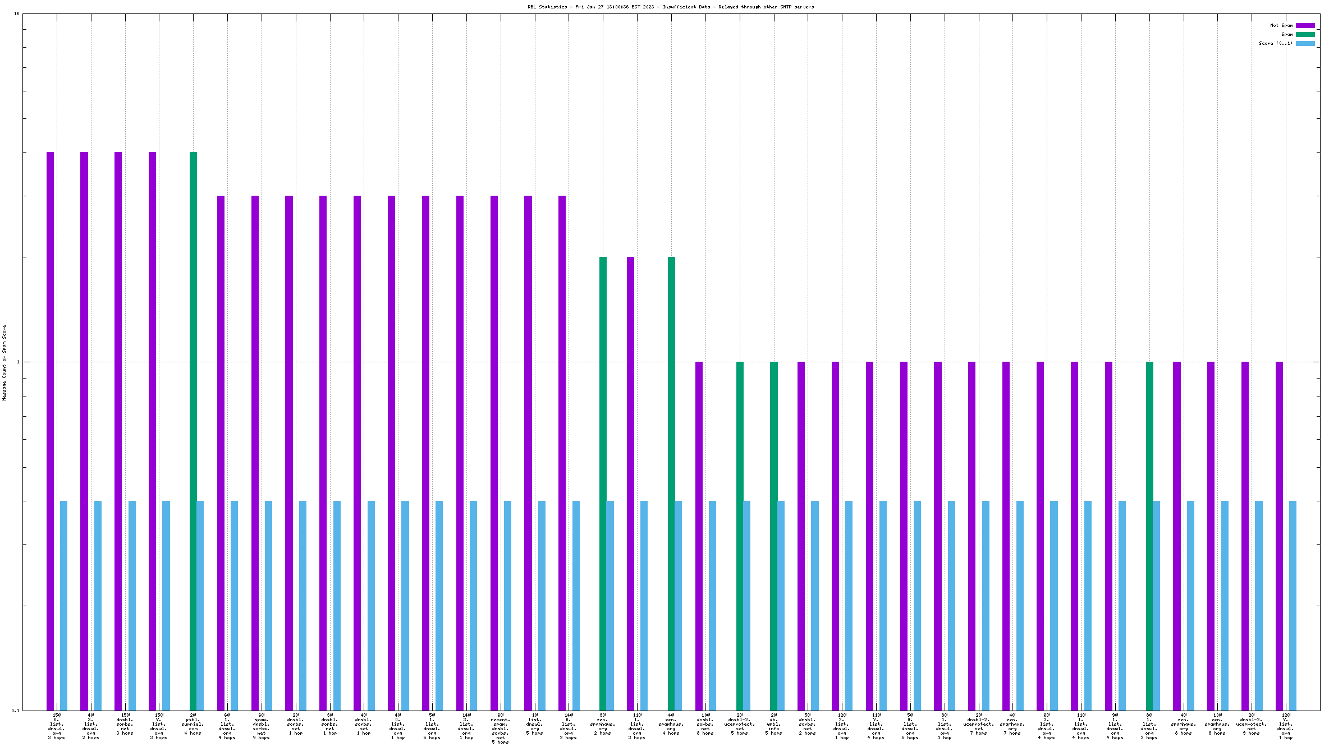1329x747 pixels.
Task: Click the y-axis tick value 10
Action: click(16, 13)
